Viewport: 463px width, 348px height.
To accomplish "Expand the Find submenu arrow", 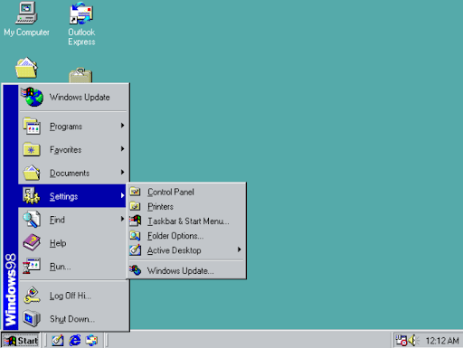I will [x=122, y=219].
